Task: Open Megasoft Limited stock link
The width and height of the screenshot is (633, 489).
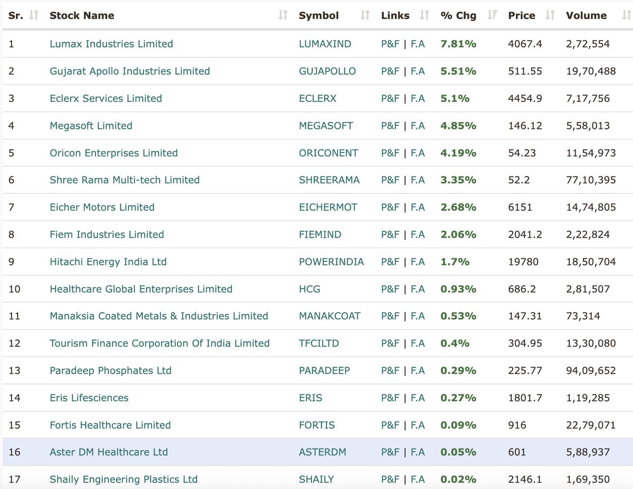Action: pyautogui.click(x=91, y=126)
